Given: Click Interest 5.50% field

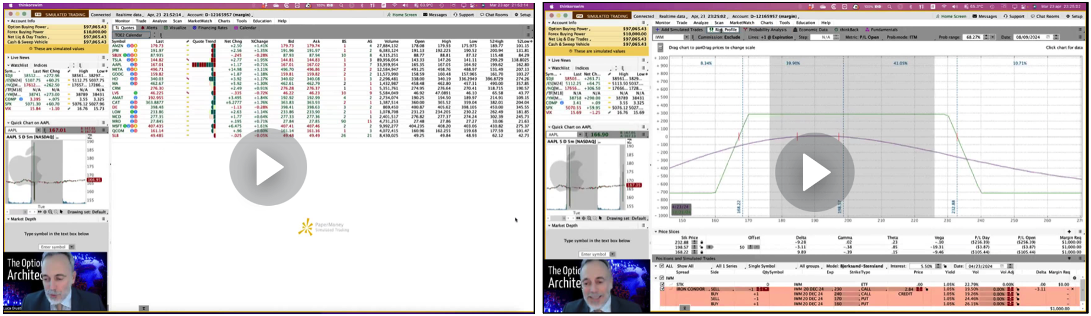Looking at the screenshot, I should click(923, 266).
